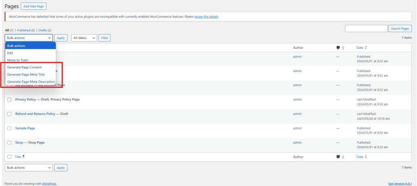Open the review the details link
This screenshot has width=417, height=186.
(206, 16)
